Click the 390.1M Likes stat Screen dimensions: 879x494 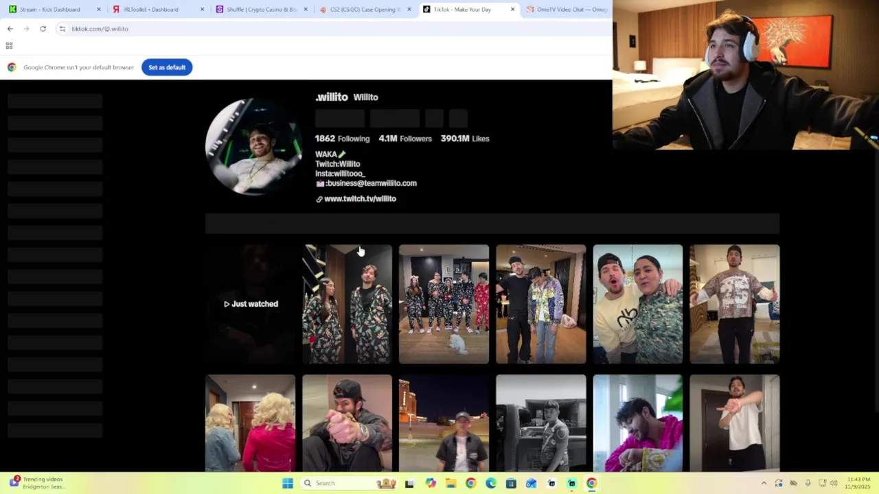(465, 139)
